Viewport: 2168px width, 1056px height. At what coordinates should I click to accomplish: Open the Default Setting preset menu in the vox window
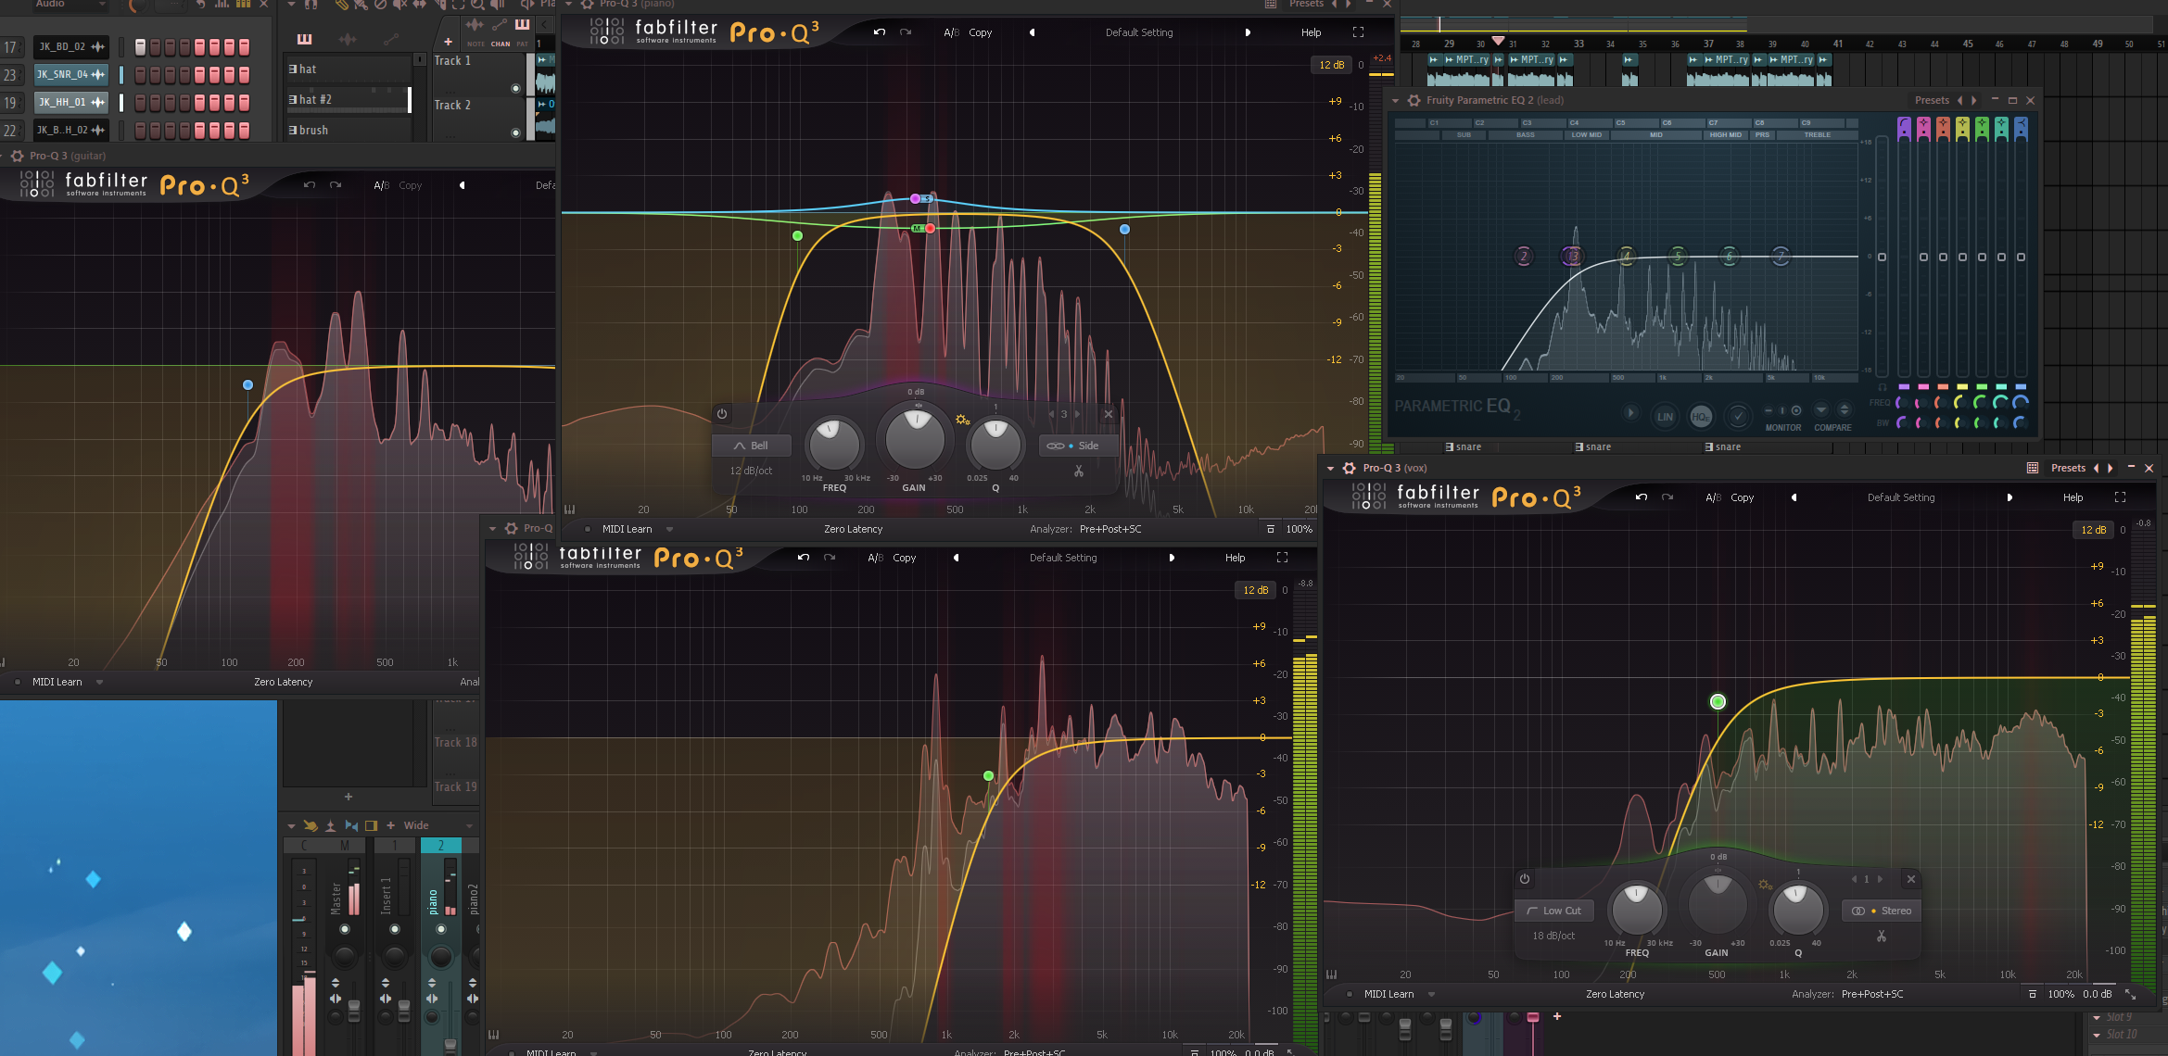1901,497
